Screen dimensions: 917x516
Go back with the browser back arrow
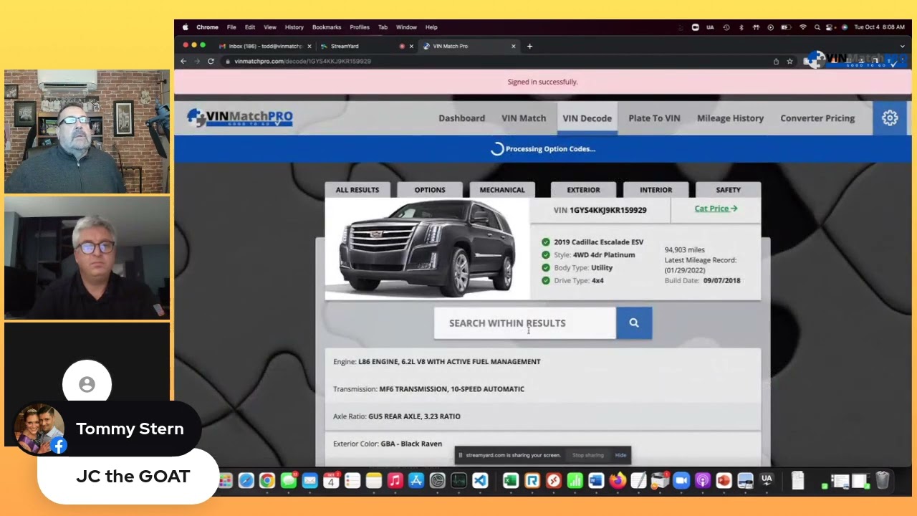tap(183, 62)
